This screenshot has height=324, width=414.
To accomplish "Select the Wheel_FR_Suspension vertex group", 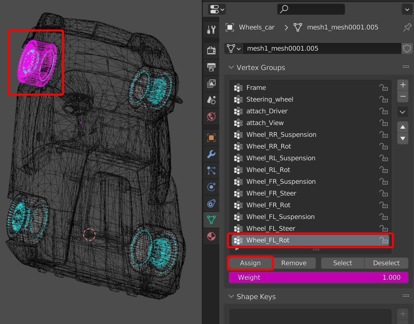I will [310, 181].
